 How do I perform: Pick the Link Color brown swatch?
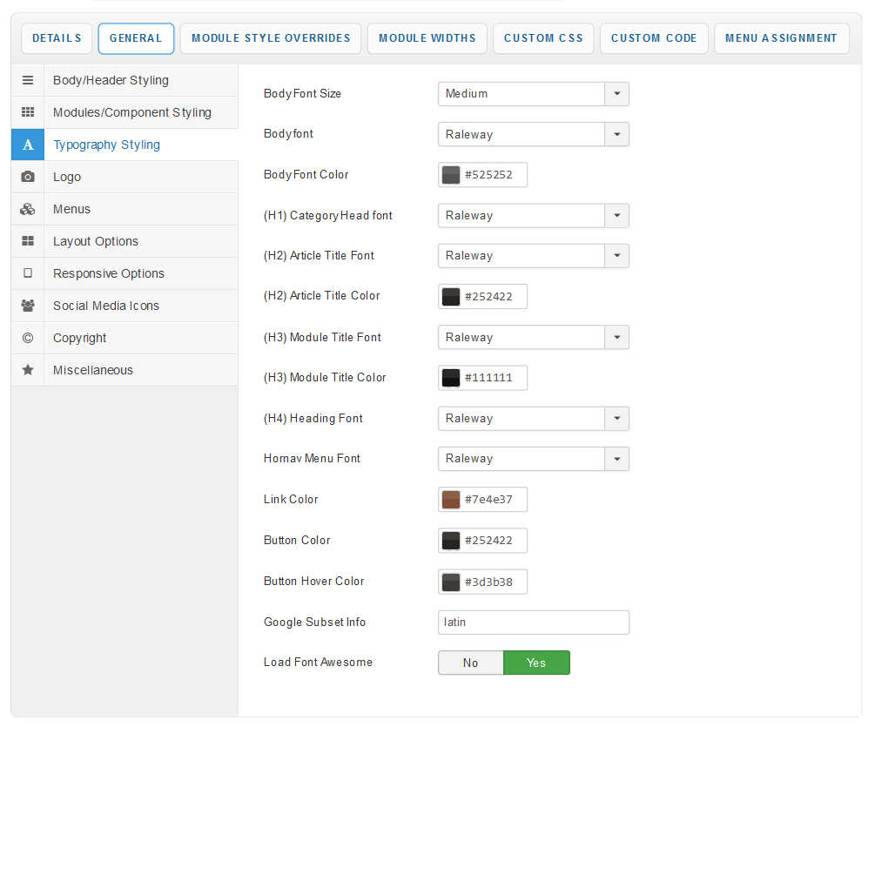coord(451,500)
